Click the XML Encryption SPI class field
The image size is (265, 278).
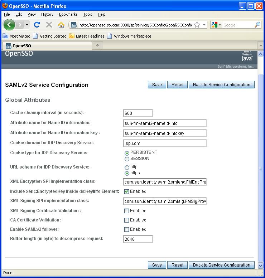[x=164, y=182]
